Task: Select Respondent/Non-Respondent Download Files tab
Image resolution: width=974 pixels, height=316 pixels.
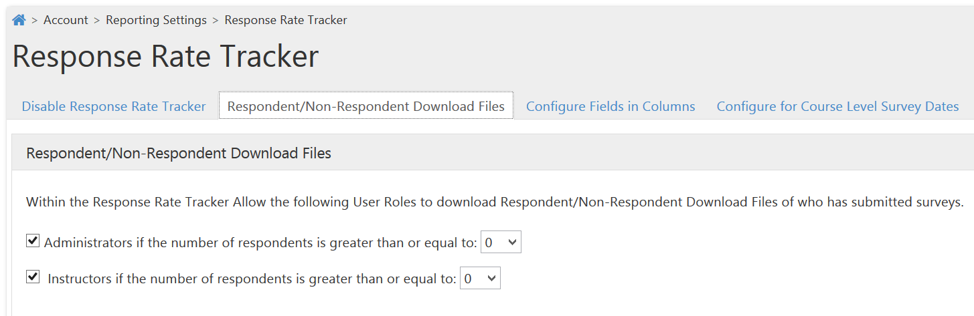Action: (x=366, y=106)
